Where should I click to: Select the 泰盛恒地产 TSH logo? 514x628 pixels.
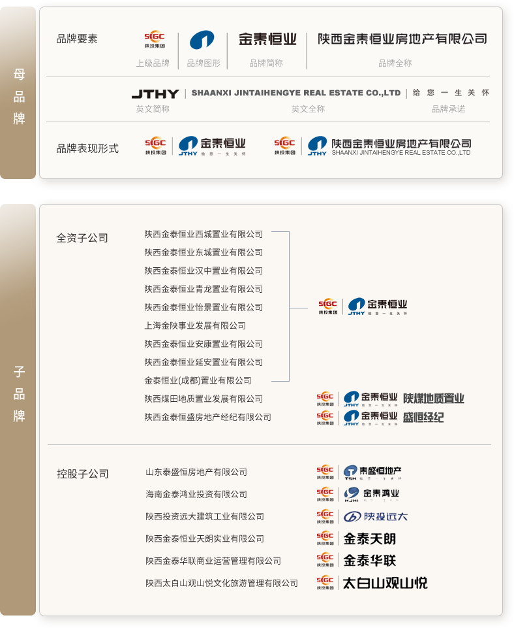[372, 472]
